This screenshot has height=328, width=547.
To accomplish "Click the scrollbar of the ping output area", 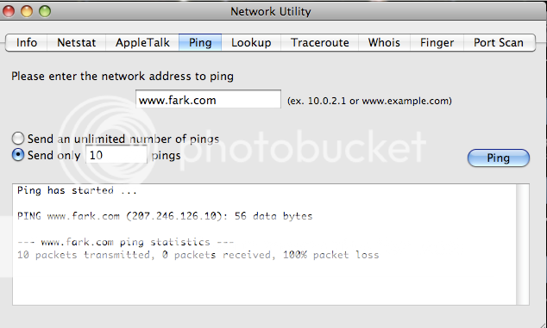I will point(523,244).
